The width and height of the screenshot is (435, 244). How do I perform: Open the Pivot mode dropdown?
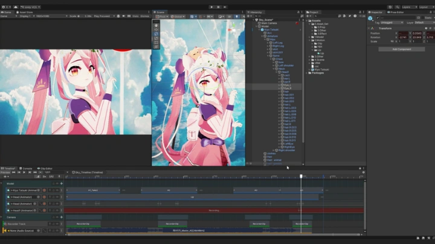pyautogui.click(x=162, y=17)
